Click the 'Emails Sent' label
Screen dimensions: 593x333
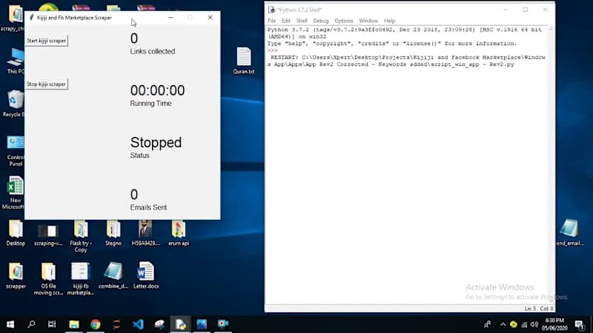coord(148,207)
